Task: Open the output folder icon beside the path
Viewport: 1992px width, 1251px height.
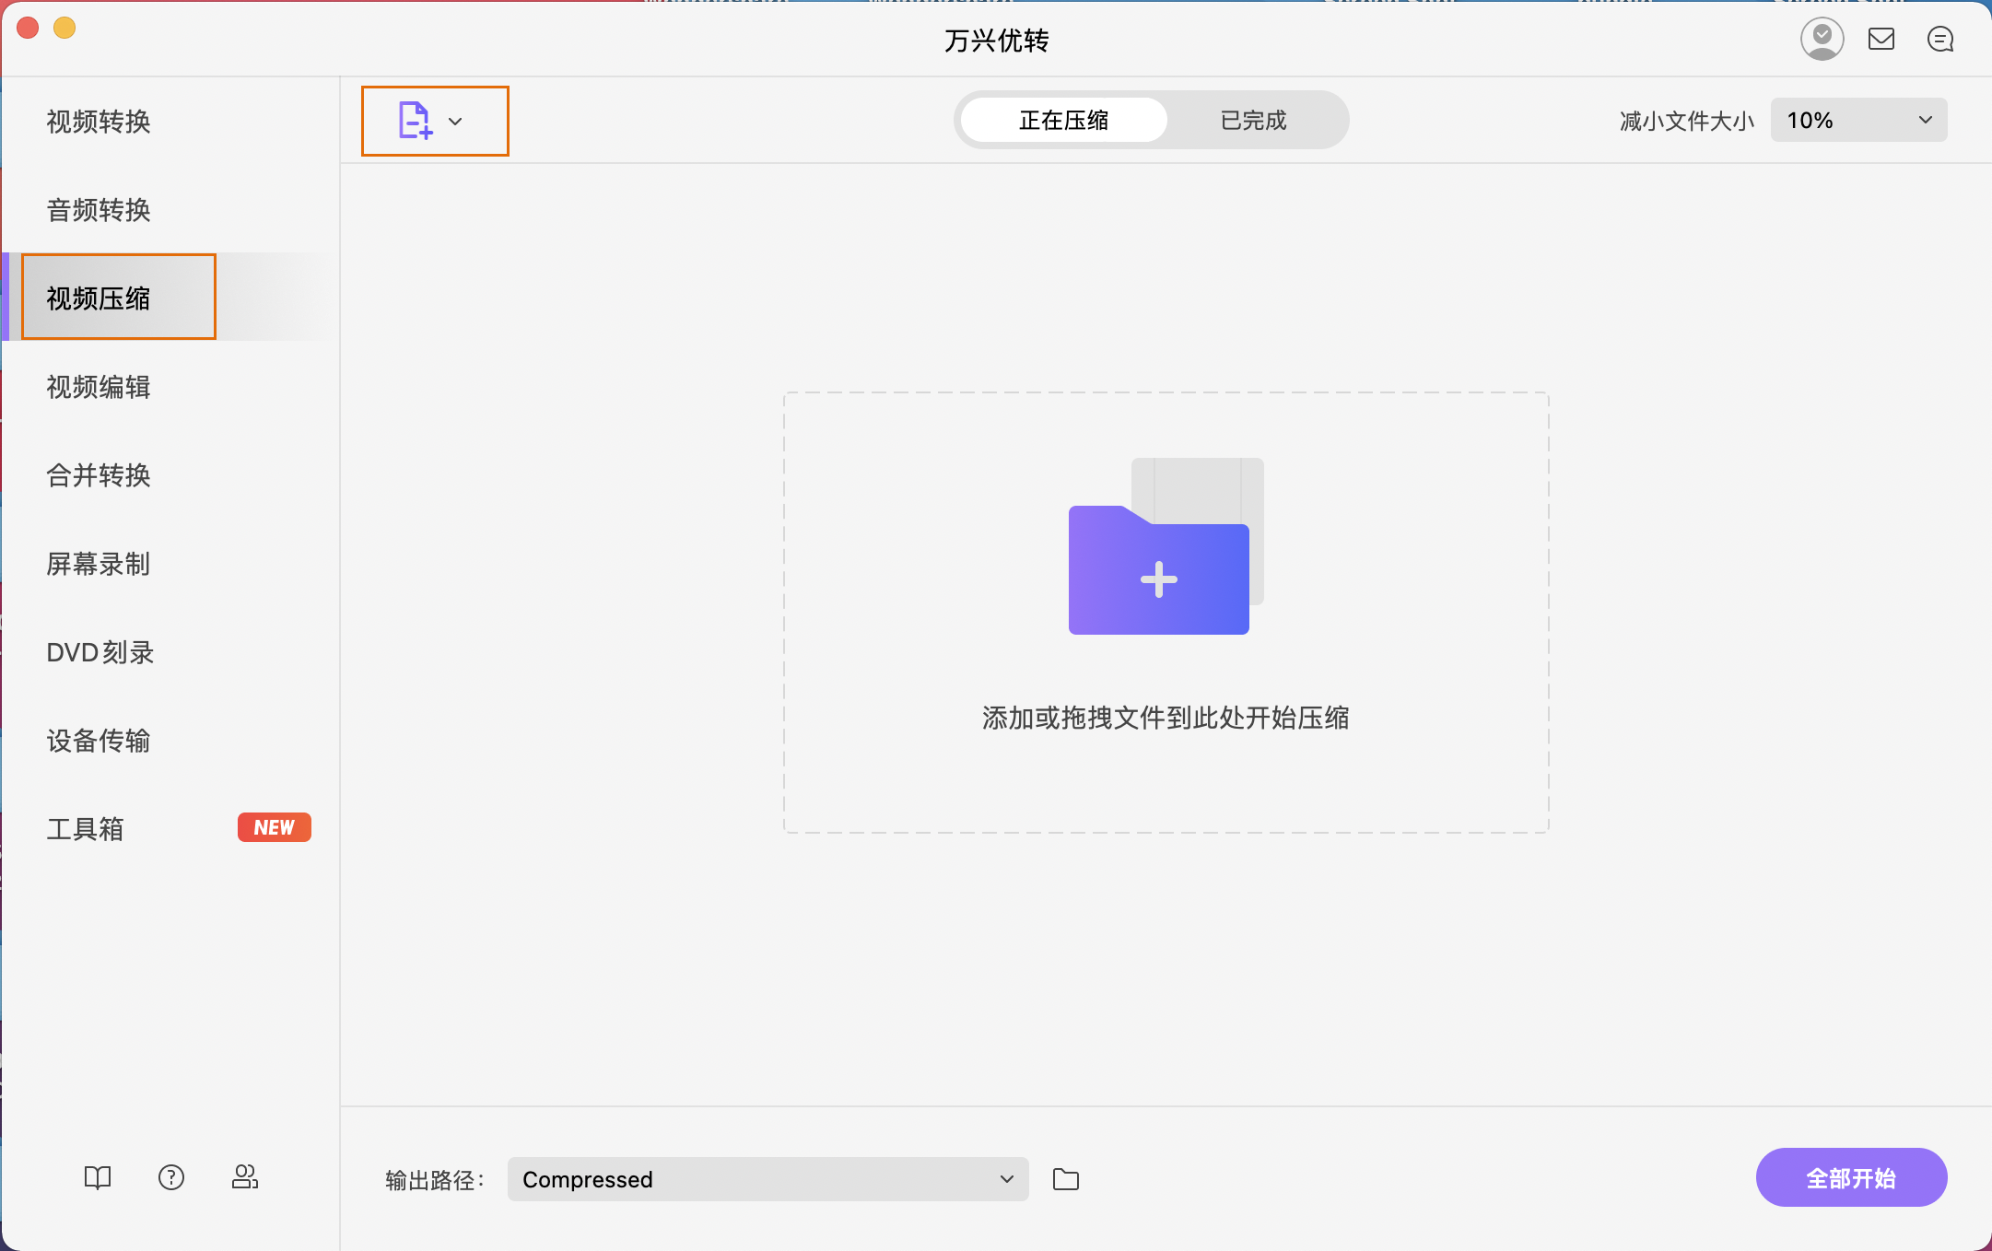Action: pos(1065,1179)
